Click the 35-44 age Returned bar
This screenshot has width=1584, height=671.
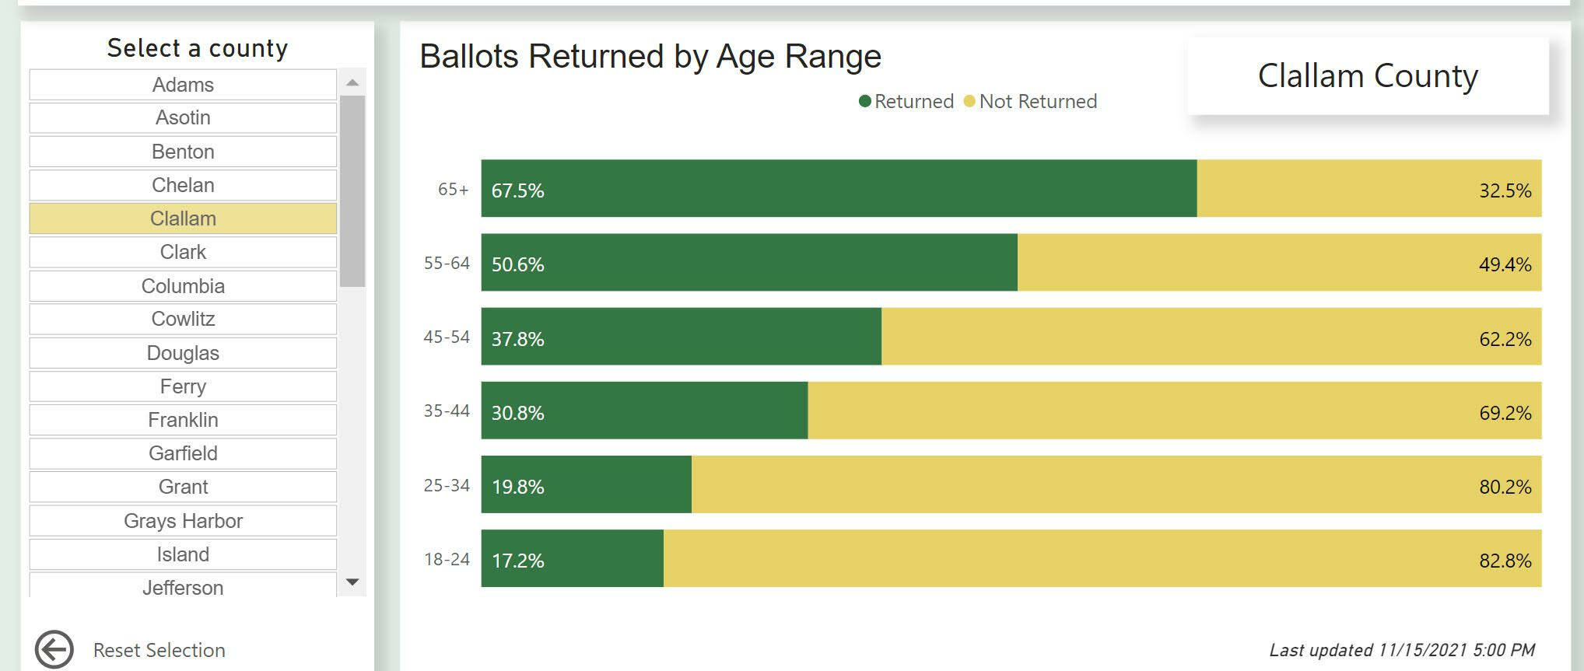(644, 411)
